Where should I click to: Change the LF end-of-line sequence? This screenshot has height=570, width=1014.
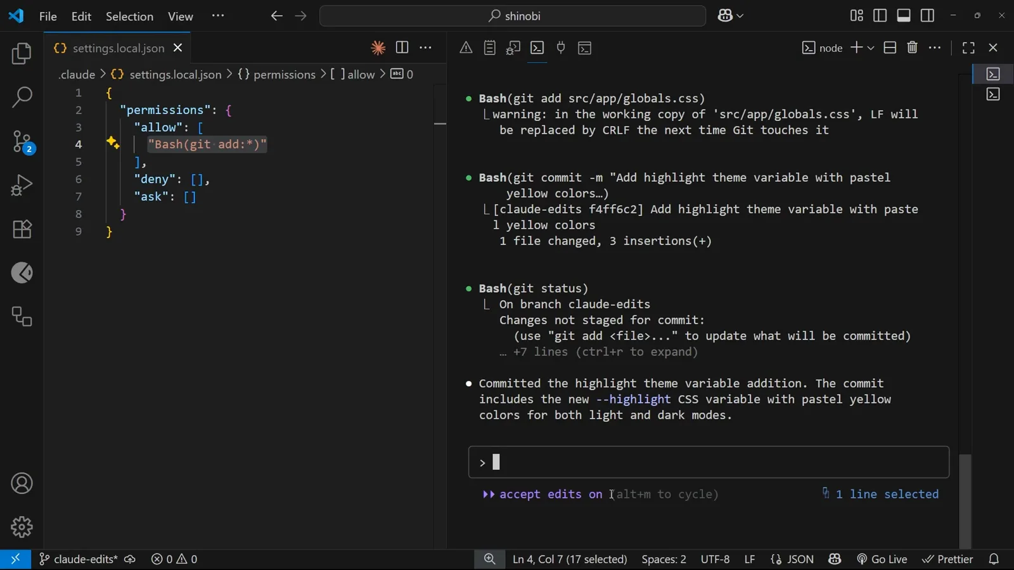[750, 560]
